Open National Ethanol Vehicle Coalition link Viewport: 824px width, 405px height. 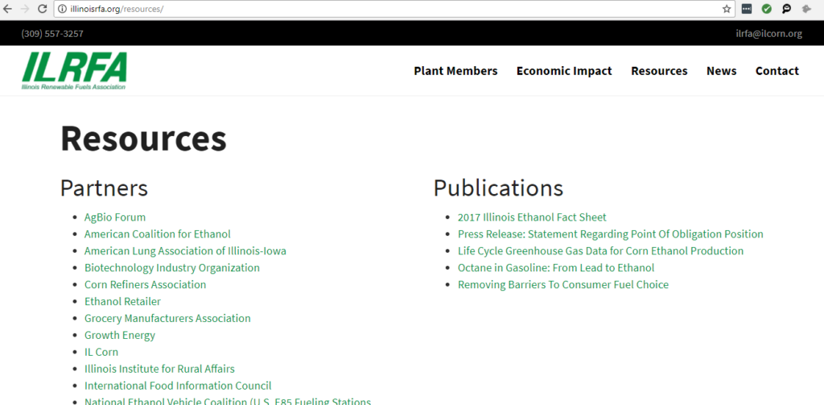(228, 401)
